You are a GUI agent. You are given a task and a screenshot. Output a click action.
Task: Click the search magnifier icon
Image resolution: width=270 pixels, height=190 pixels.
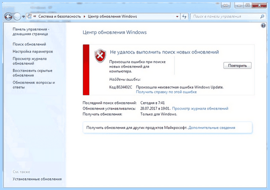(x=262, y=17)
